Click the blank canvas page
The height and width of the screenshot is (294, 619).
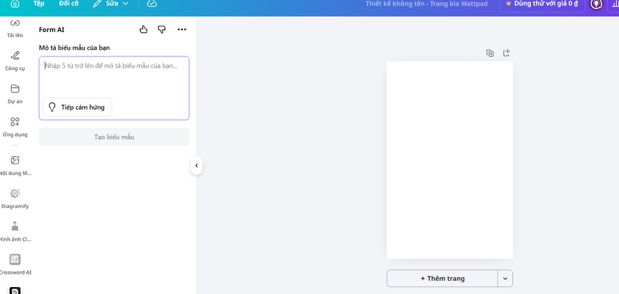click(x=449, y=160)
